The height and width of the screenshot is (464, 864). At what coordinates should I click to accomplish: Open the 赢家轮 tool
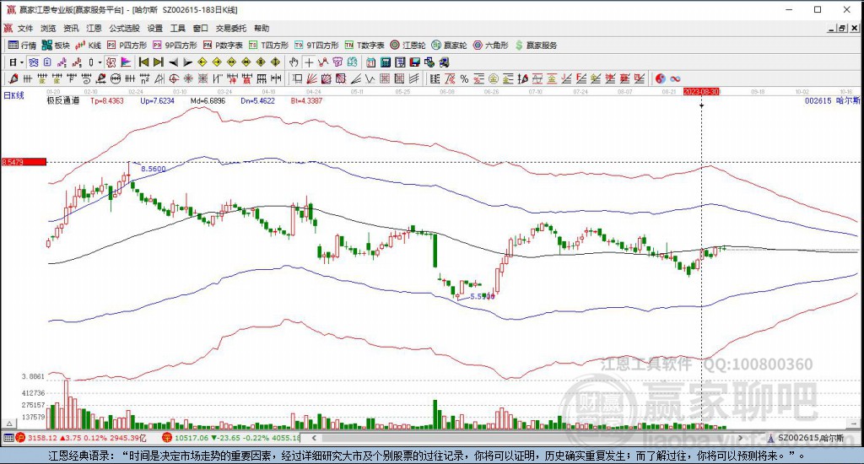[449, 46]
